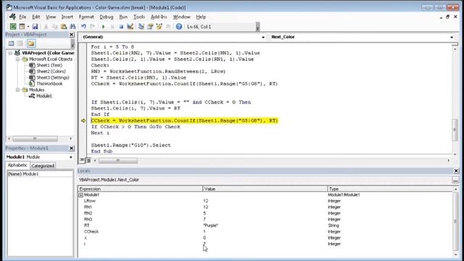Open the Insert menu

point(67,17)
